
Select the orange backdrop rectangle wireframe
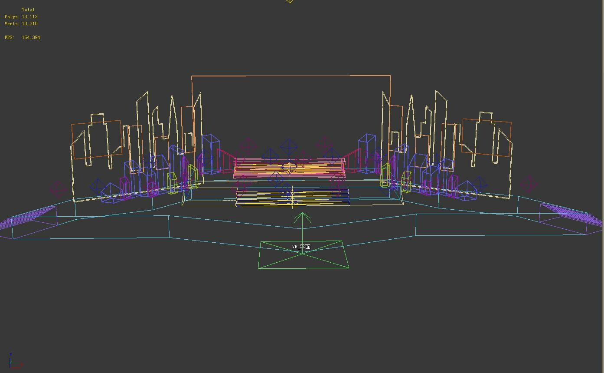pyautogui.click(x=291, y=76)
